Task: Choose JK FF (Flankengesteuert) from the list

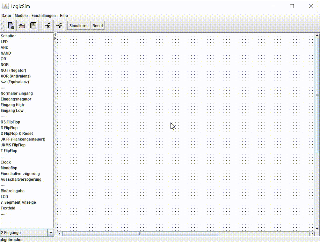Action: [x=23, y=139]
